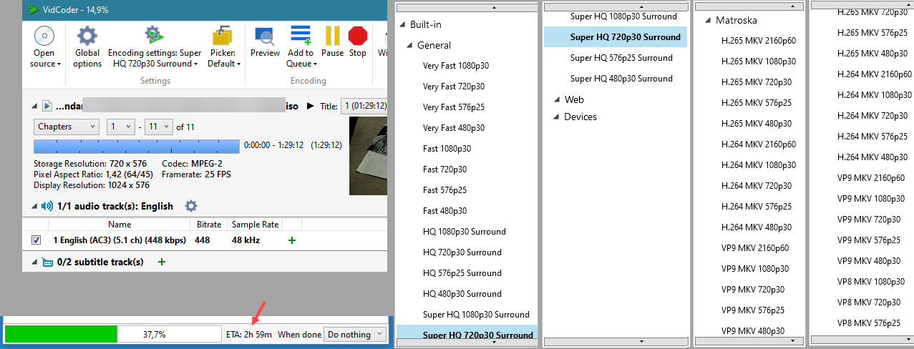The image size is (914, 349).
Task: Expand the Web presets group
Action: [556, 100]
